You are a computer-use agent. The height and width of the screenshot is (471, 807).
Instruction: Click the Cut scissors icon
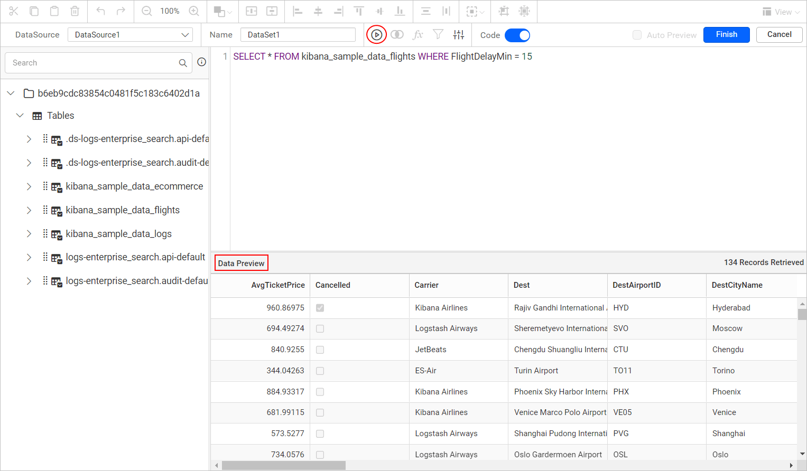(14, 11)
